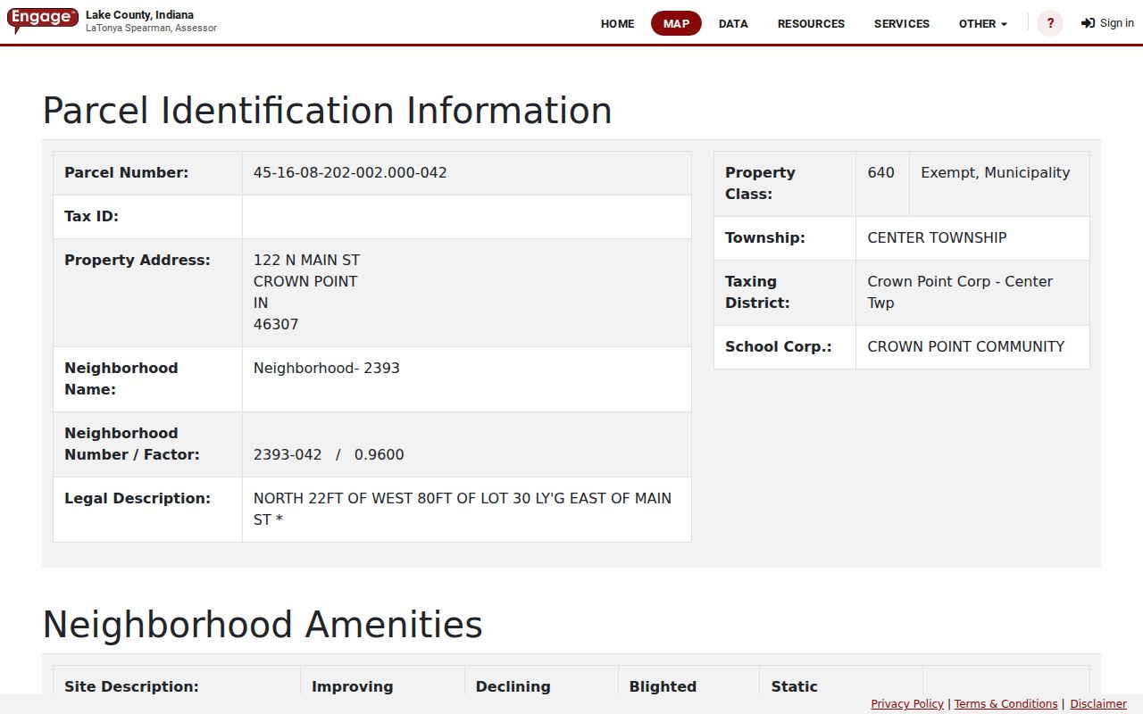Select the MAP navigation tab

pyautogui.click(x=676, y=23)
